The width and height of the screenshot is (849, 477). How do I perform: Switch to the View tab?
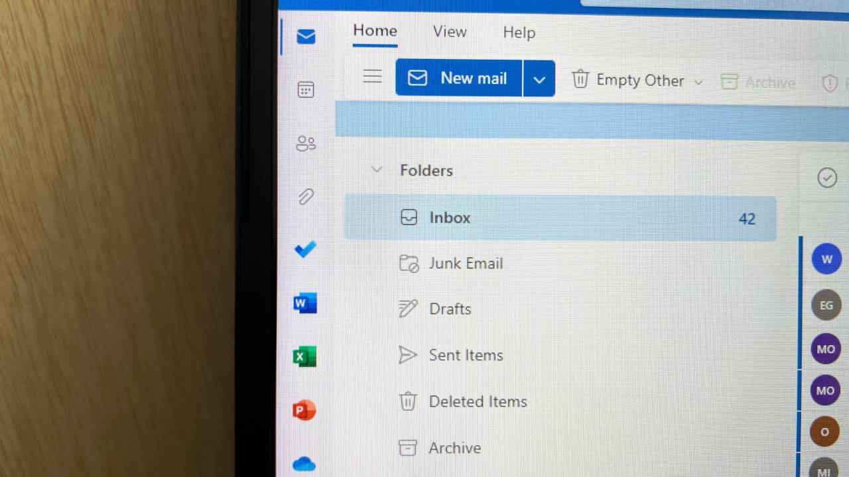tap(450, 32)
